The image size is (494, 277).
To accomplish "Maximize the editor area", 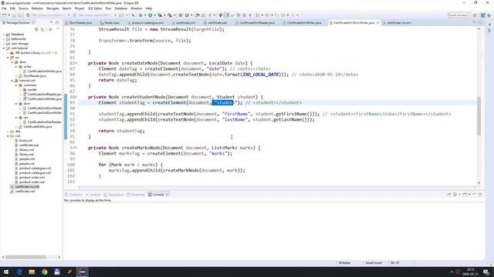I will click(480, 22).
